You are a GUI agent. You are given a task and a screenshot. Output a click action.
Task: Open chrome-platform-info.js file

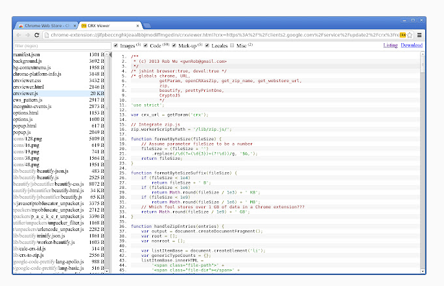58,74
